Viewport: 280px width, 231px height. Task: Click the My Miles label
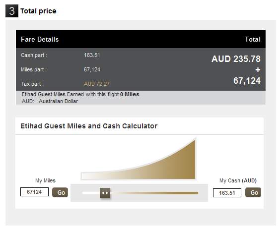click(45, 180)
